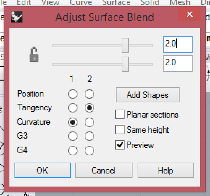Image resolution: width=210 pixels, height=196 pixels.
Task: Select Tangency radio for edge 1
Action: (x=73, y=108)
